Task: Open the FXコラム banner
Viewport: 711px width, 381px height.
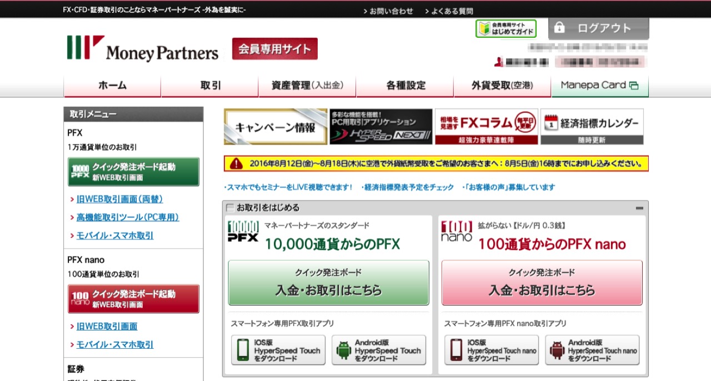Action: coord(487,127)
